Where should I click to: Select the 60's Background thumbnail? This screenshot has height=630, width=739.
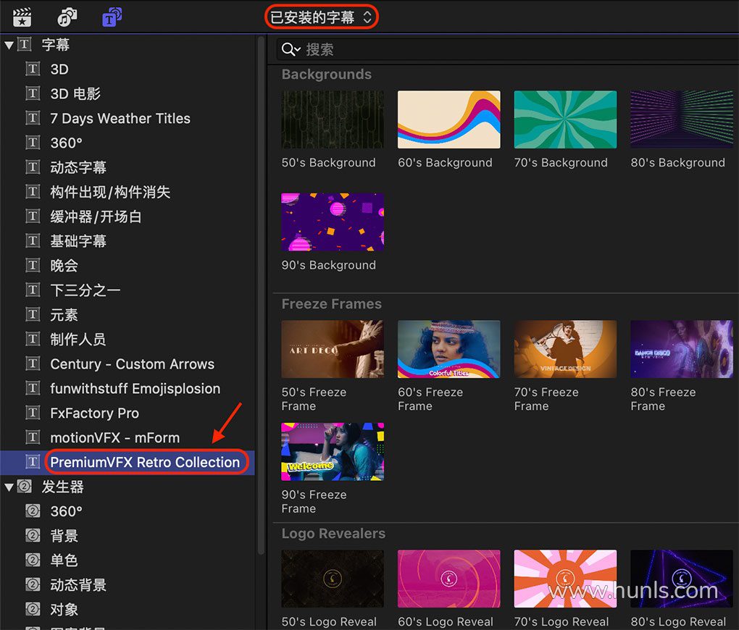pyautogui.click(x=448, y=119)
